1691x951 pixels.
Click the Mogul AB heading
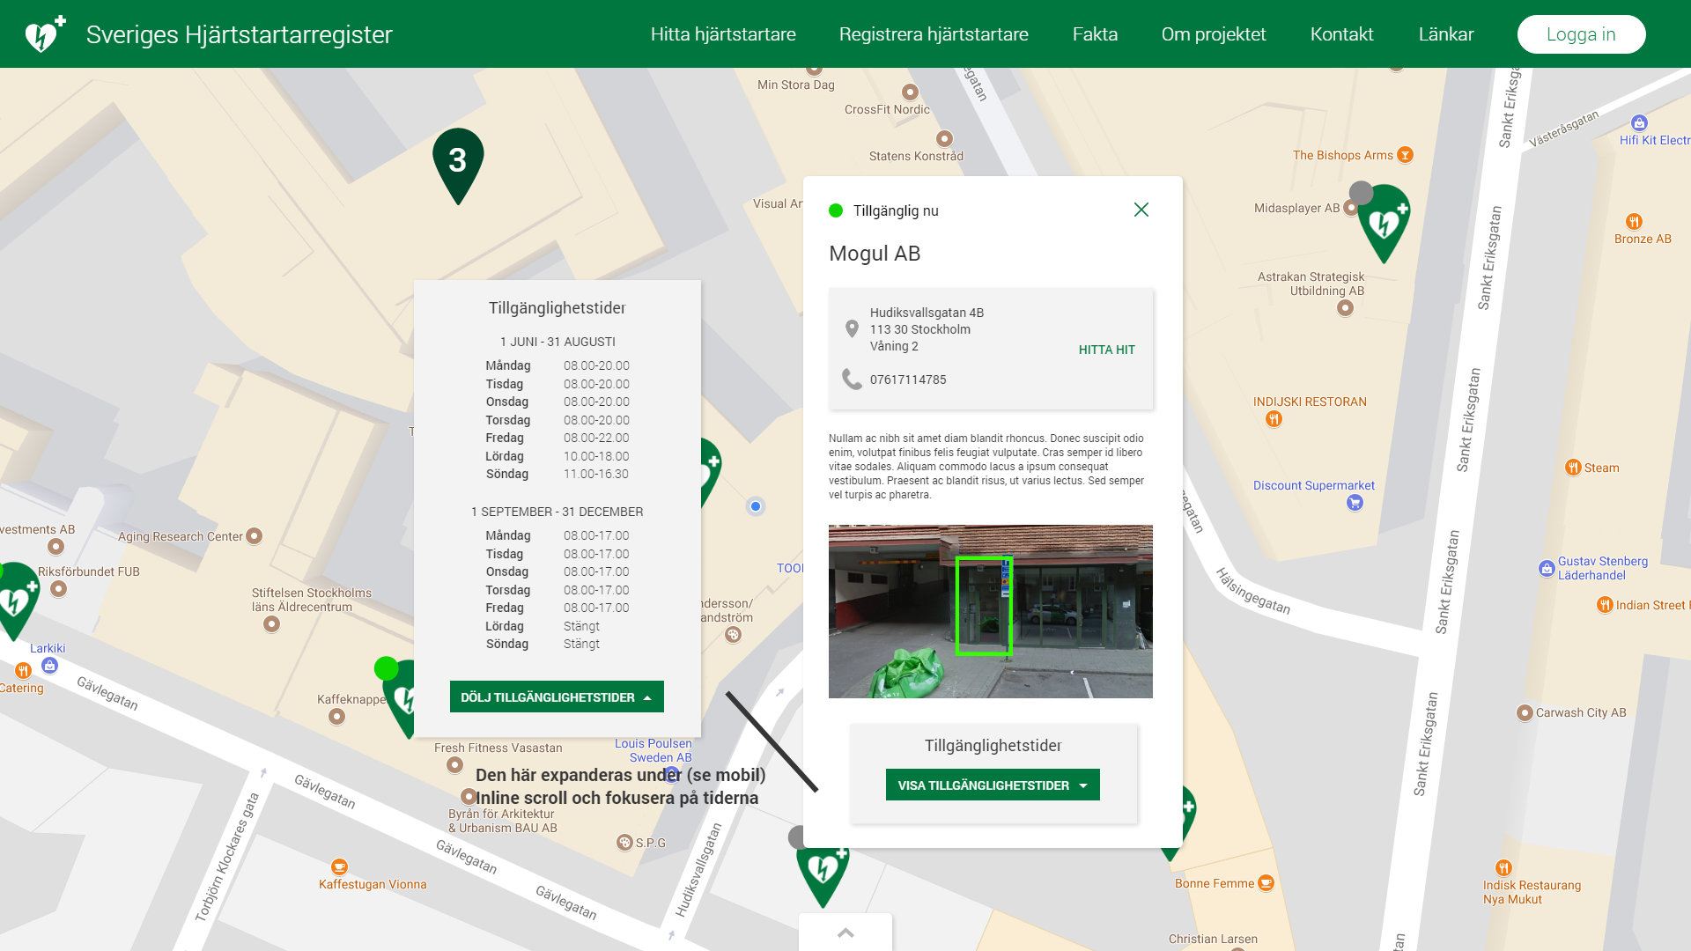coord(875,254)
